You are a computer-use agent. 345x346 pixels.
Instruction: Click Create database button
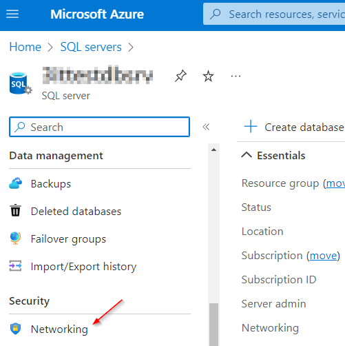(x=294, y=127)
